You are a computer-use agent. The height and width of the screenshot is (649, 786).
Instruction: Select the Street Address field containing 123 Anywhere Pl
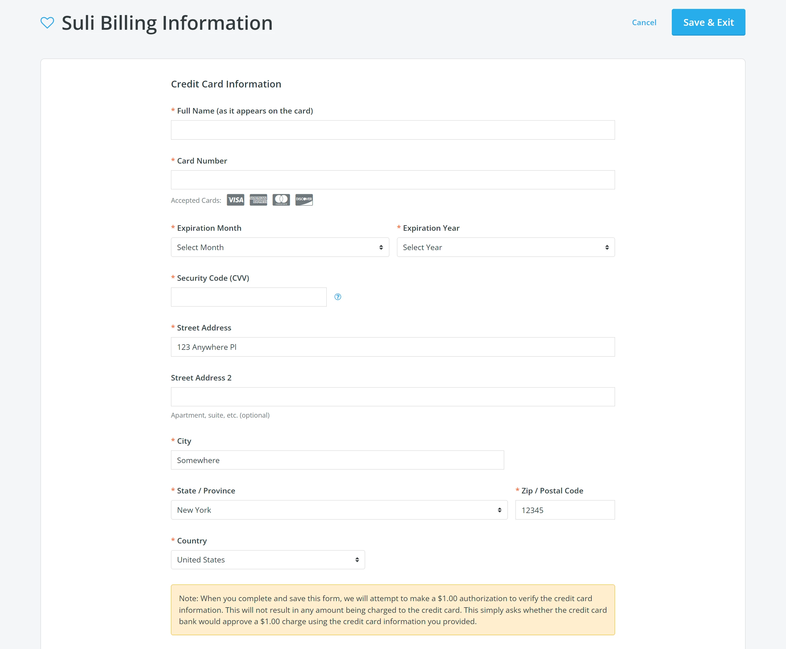[392, 346]
